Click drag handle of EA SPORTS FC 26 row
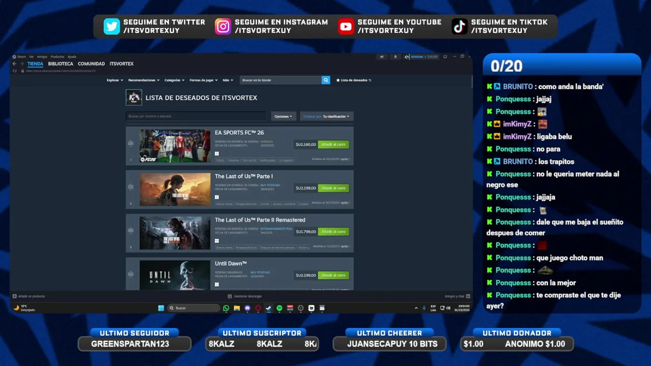651x366 pixels. (x=131, y=143)
